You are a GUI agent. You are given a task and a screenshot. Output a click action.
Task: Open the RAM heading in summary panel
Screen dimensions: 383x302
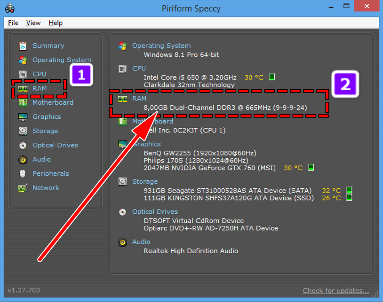139,99
